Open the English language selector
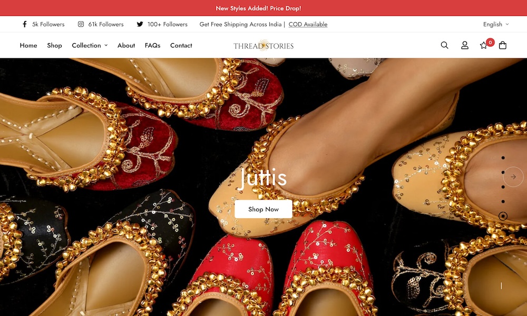 496,24
